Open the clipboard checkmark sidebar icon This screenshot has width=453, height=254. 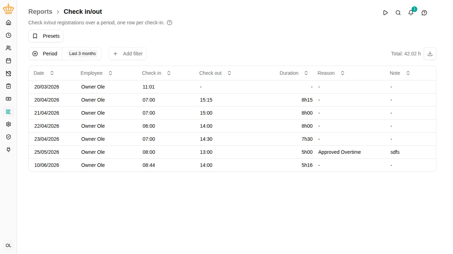pyautogui.click(x=8, y=86)
